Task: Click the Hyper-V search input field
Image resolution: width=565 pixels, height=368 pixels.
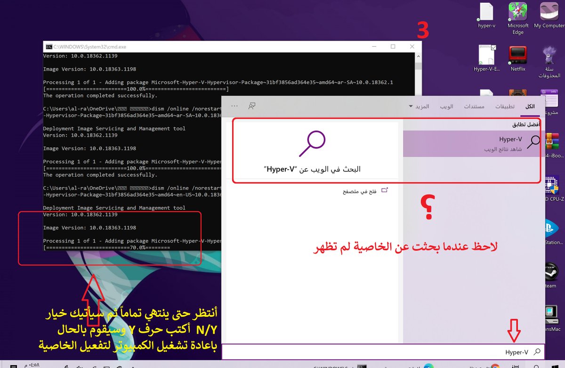Action: [x=383, y=352]
